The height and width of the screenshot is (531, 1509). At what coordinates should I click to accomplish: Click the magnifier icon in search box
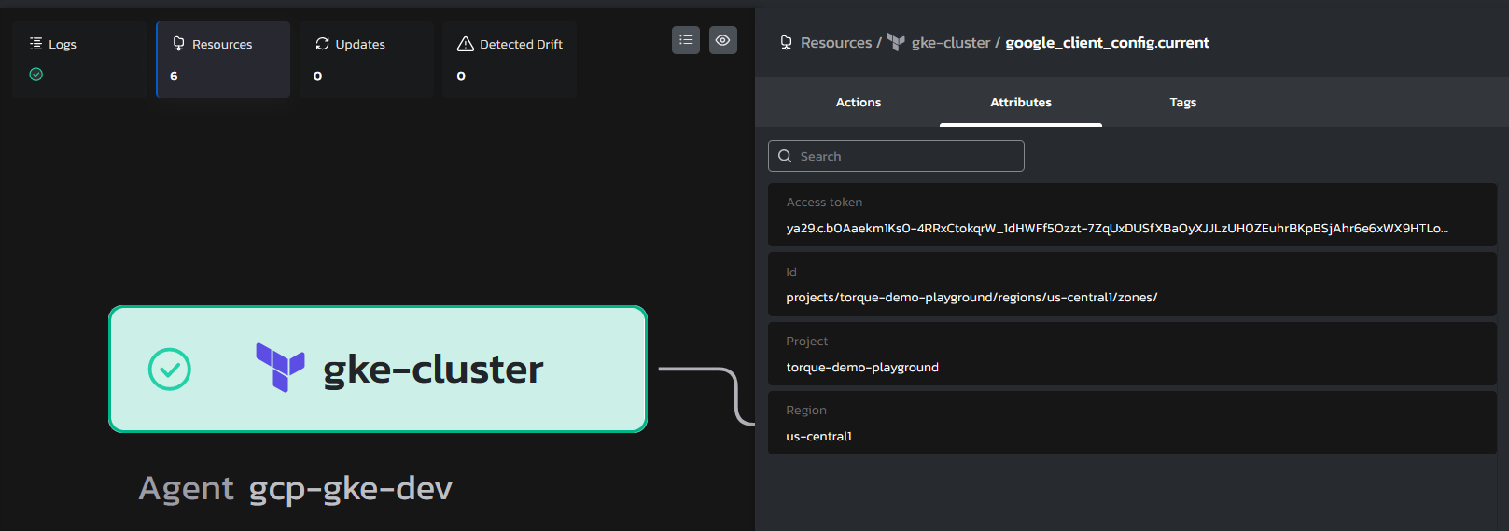click(x=785, y=156)
